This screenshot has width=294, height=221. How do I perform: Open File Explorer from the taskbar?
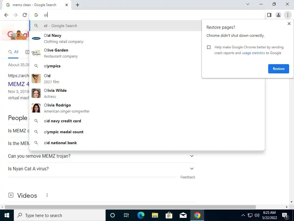tap(155, 215)
